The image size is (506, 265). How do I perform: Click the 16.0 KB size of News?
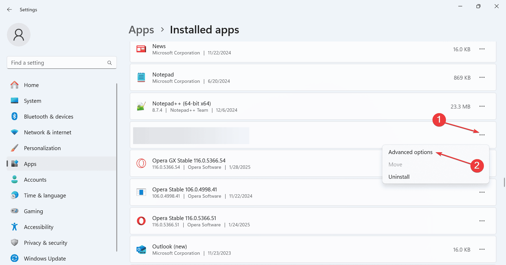click(x=461, y=49)
